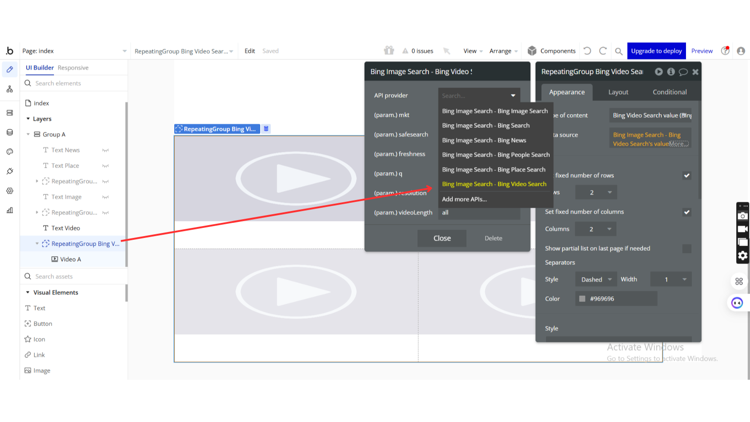750x422 pixels.
Task: Toggle Set fixed number of columns checkbox
Action: click(x=686, y=212)
